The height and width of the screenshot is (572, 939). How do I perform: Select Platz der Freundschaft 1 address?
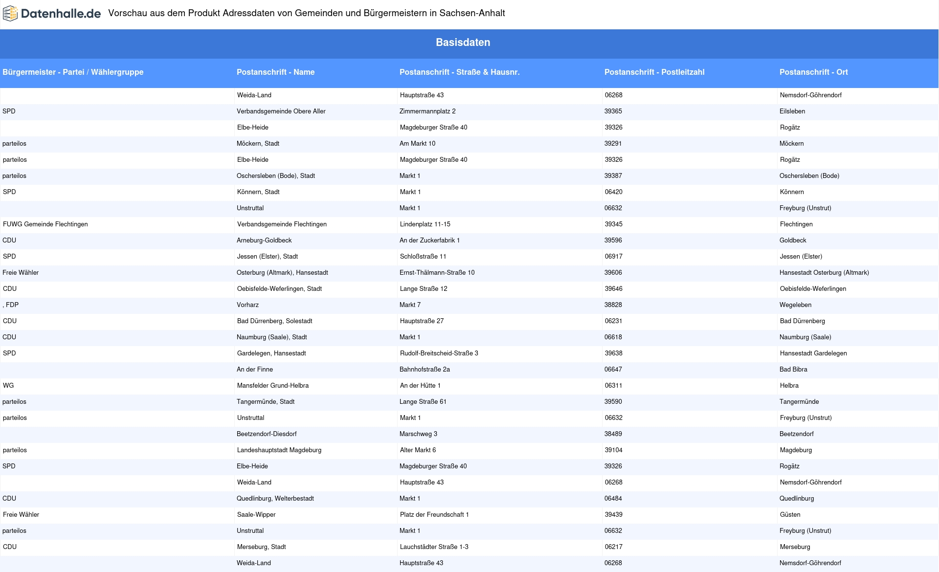[434, 515]
